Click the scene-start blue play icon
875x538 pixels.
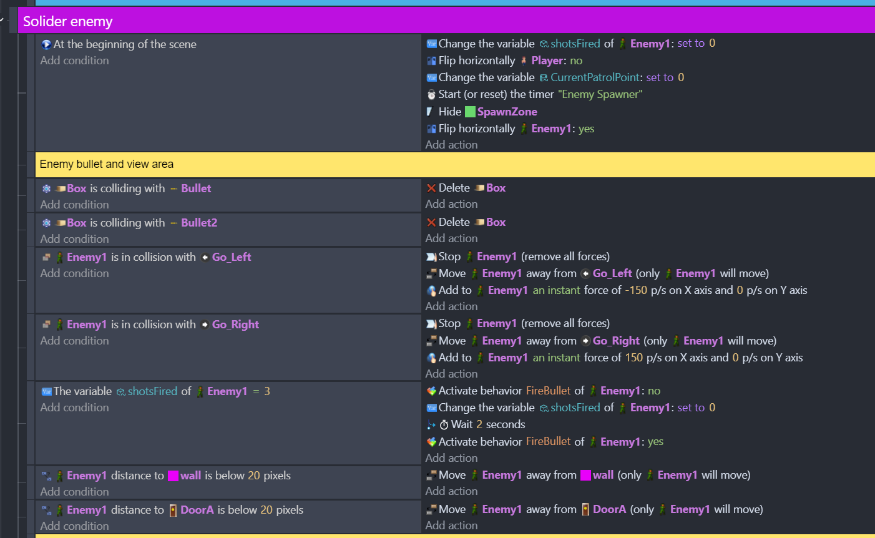(x=44, y=44)
